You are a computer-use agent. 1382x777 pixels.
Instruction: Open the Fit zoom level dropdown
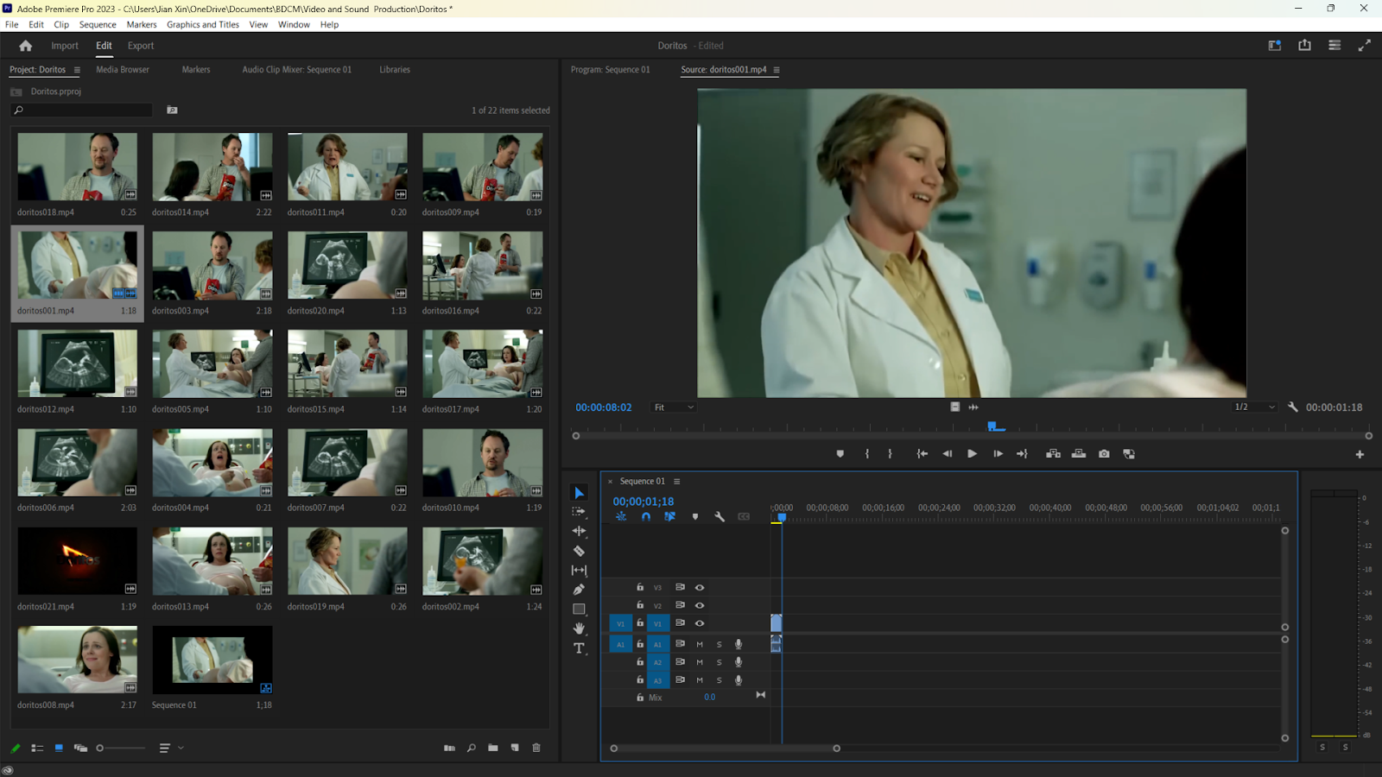(x=673, y=407)
